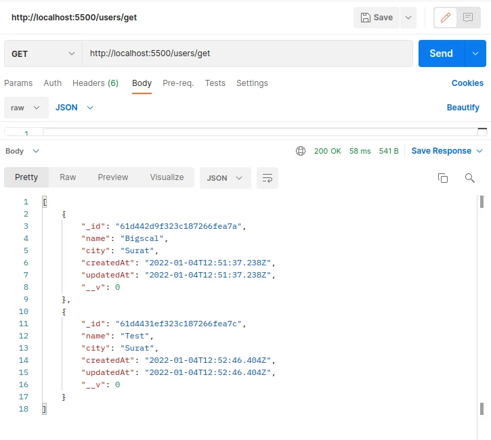Switch to the Visualize view
The height and width of the screenshot is (440, 491).
[x=167, y=177]
